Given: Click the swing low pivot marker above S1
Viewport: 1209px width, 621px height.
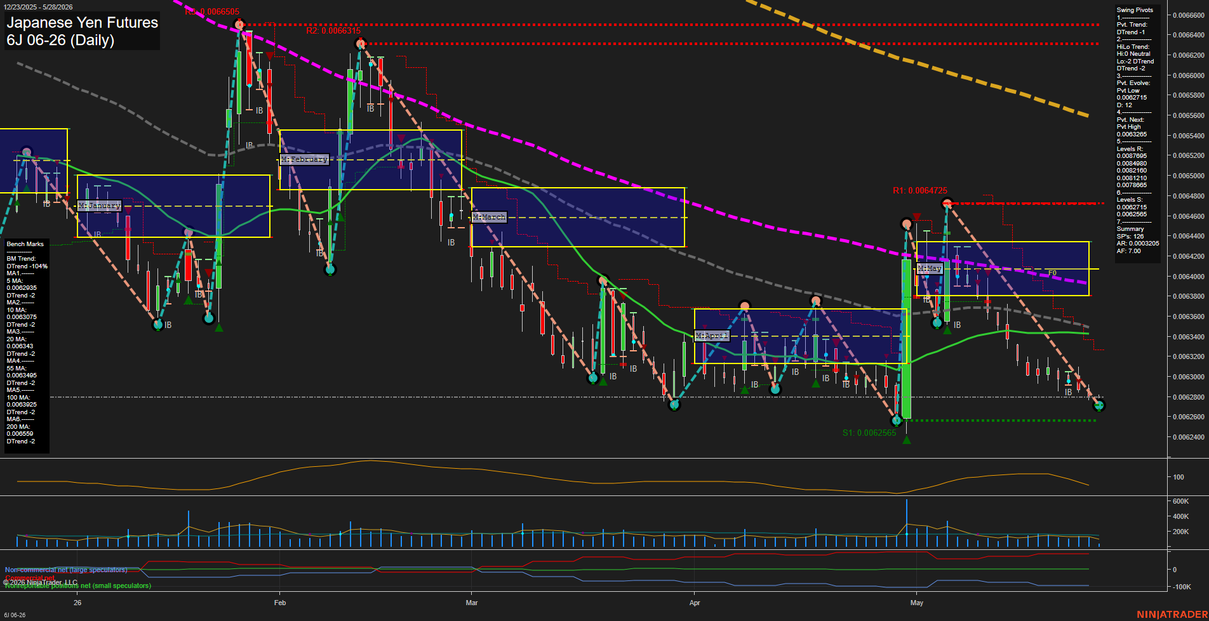Looking at the screenshot, I should [897, 420].
